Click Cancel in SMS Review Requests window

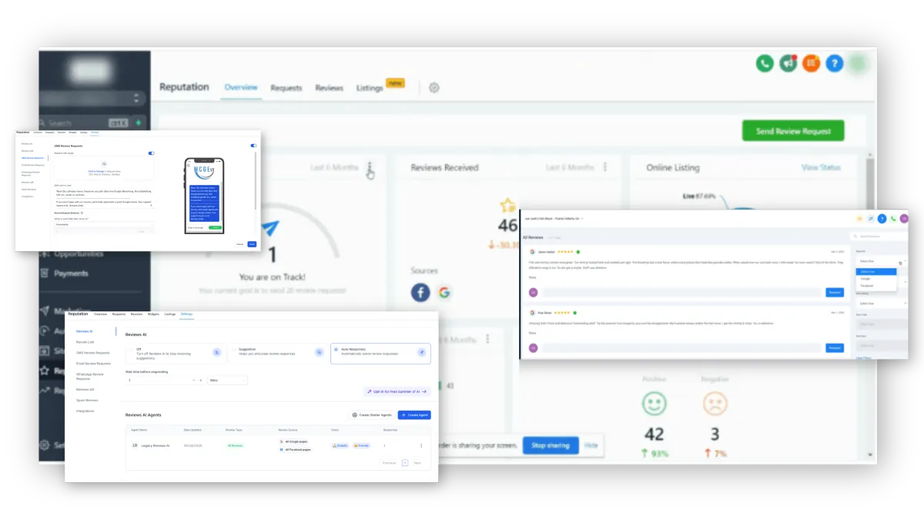(x=239, y=244)
